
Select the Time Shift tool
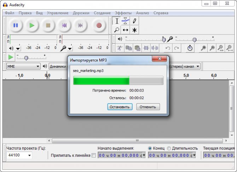point(126,30)
